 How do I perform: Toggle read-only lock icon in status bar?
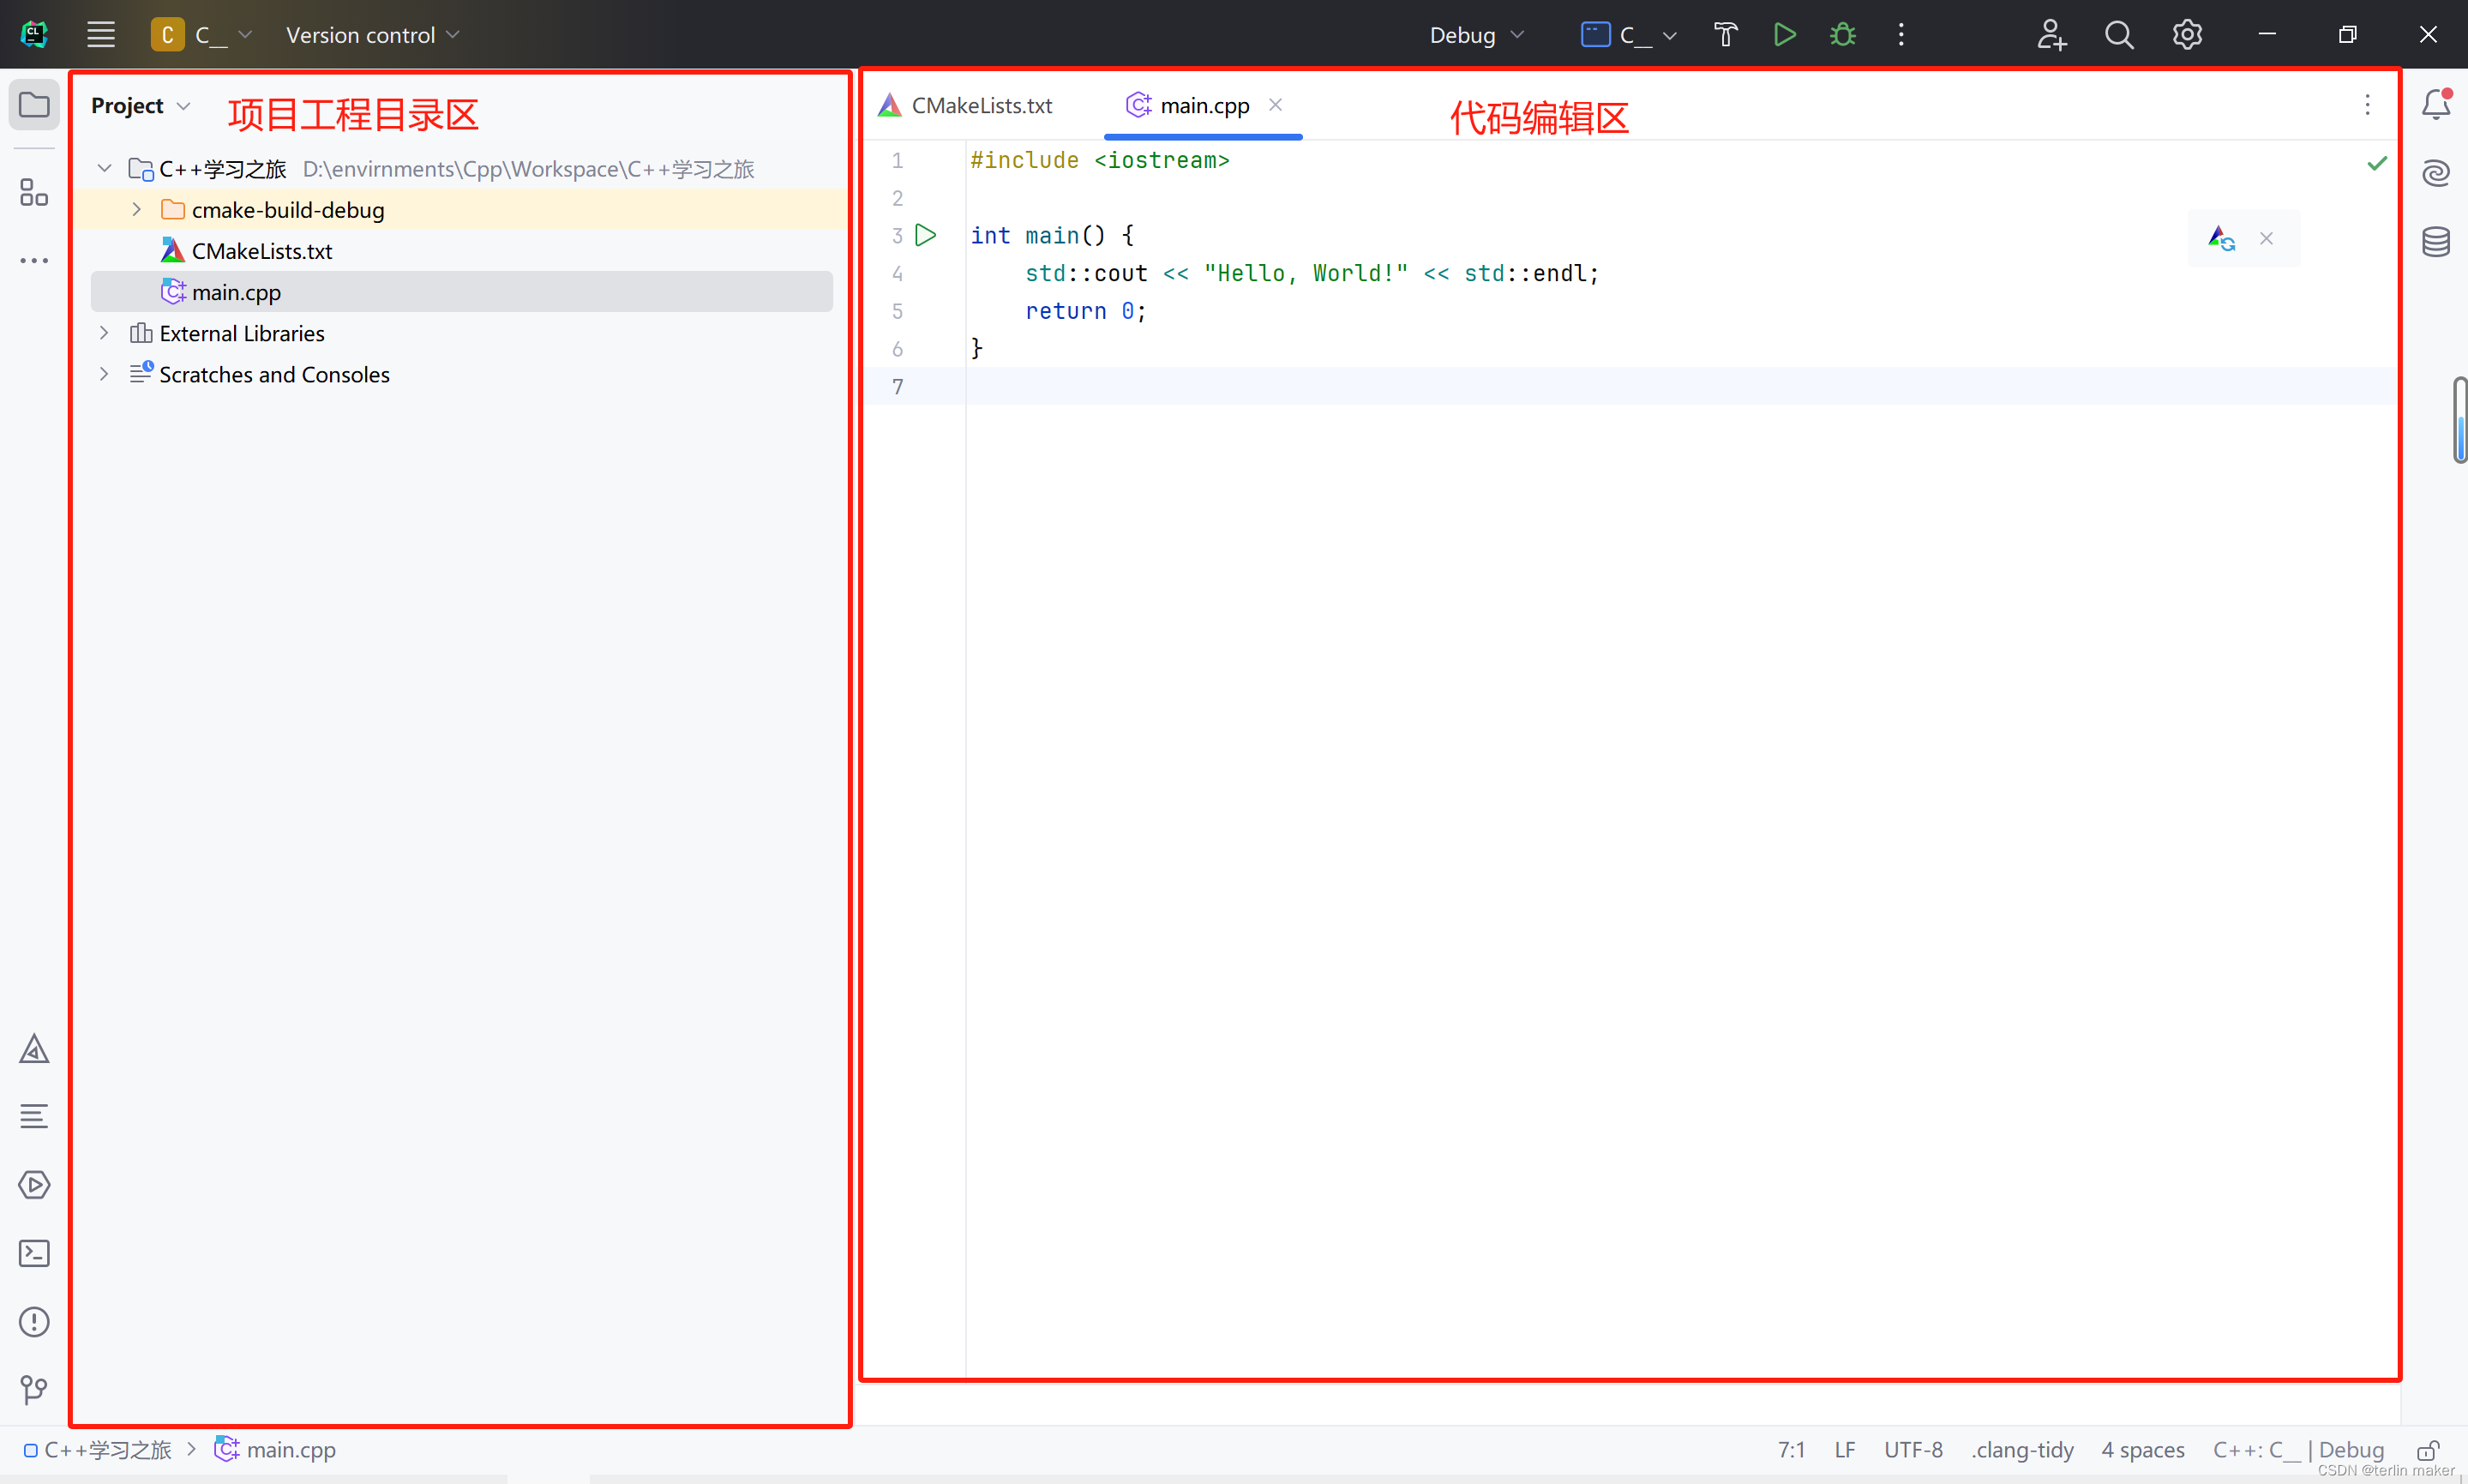[2428, 1449]
